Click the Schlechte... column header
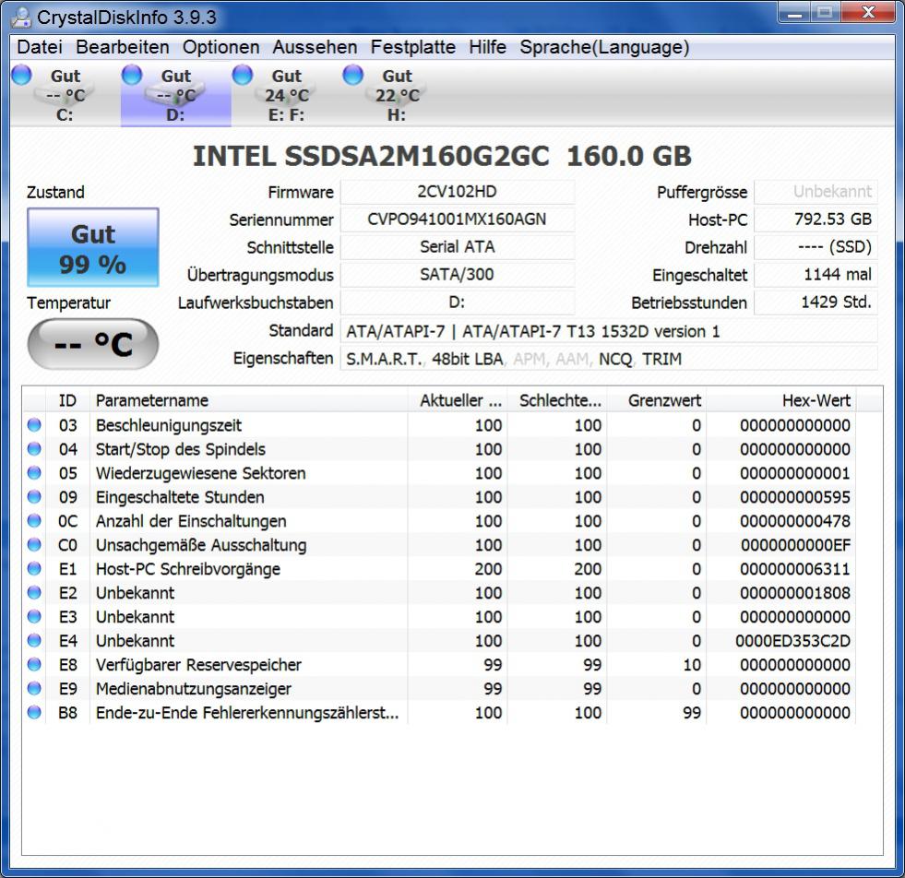 click(557, 400)
